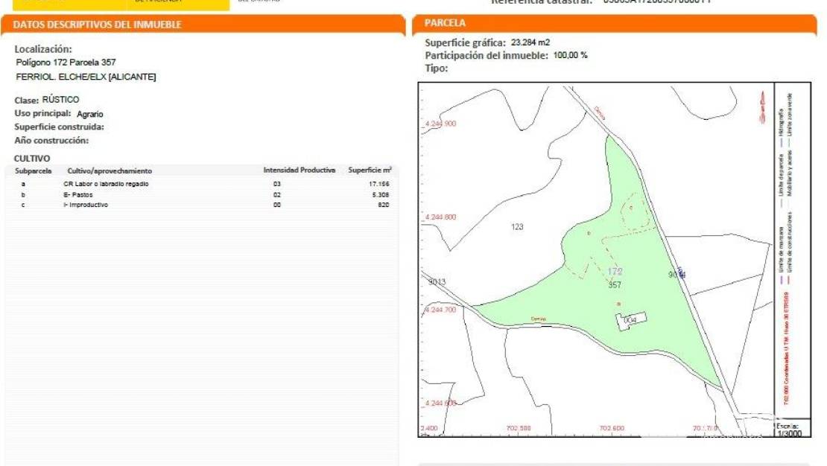The image size is (827, 466).
Task: Click the Superficie m² column header
Action: (x=370, y=170)
